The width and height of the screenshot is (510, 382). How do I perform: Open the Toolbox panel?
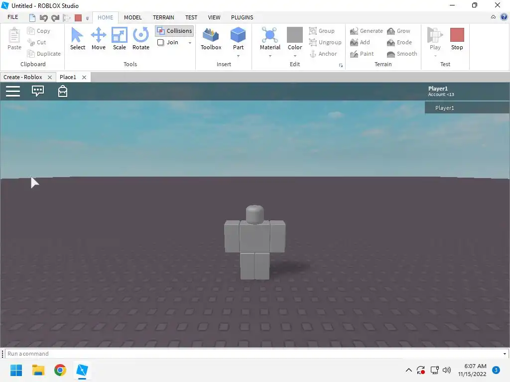coord(211,39)
